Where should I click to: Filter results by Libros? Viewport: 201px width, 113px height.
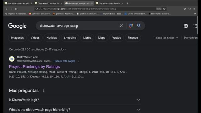[87, 38]
